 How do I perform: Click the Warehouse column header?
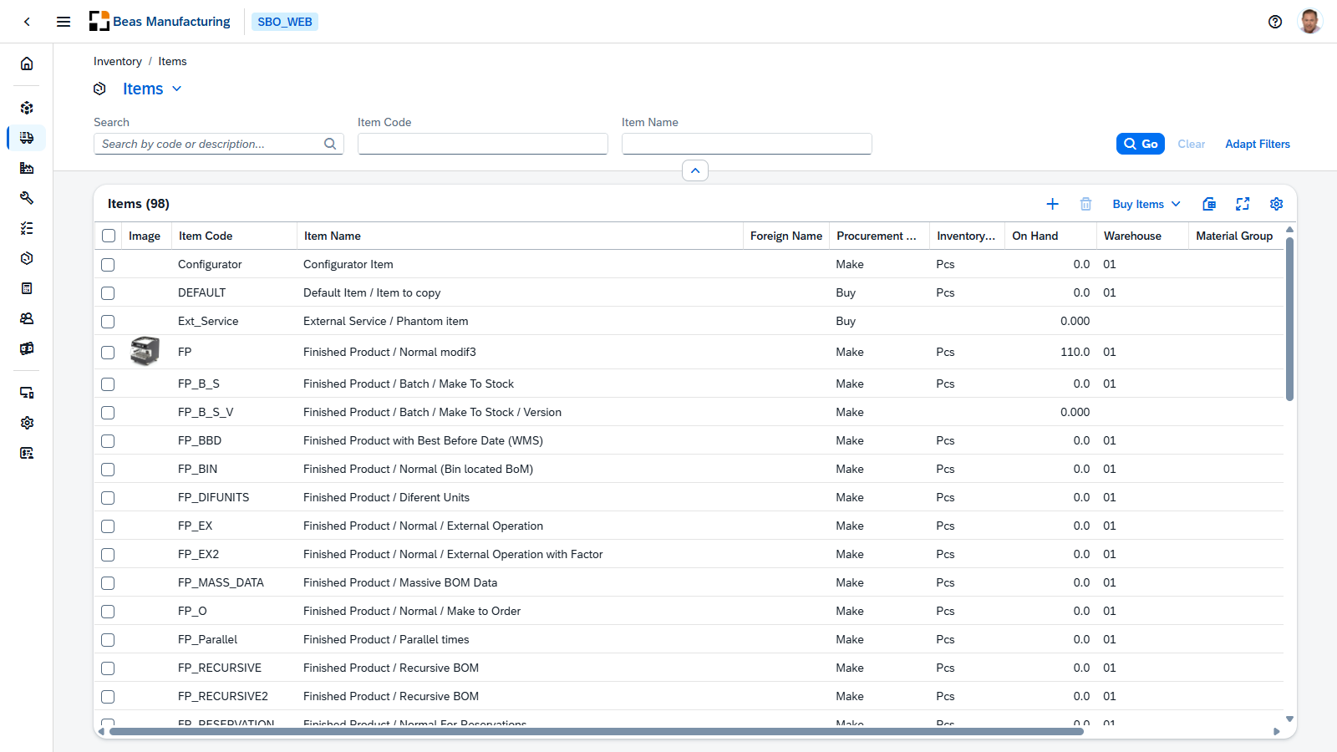coord(1142,236)
